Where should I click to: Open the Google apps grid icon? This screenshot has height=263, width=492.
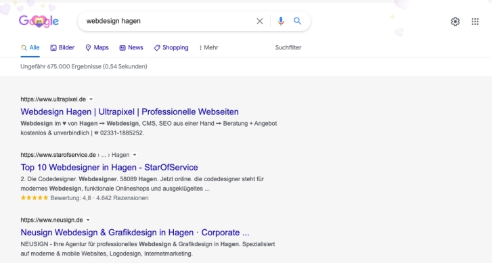tap(475, 22)
